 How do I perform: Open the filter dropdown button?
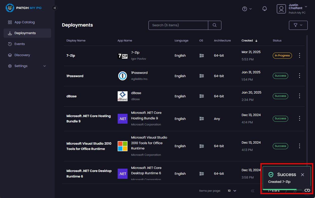tap(298, 25)
